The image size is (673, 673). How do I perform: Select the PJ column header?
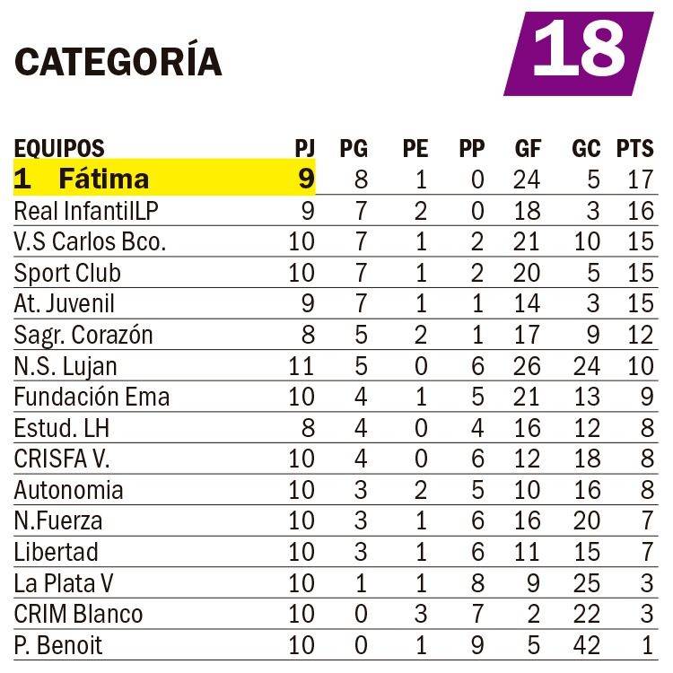[x=305, y=148]
